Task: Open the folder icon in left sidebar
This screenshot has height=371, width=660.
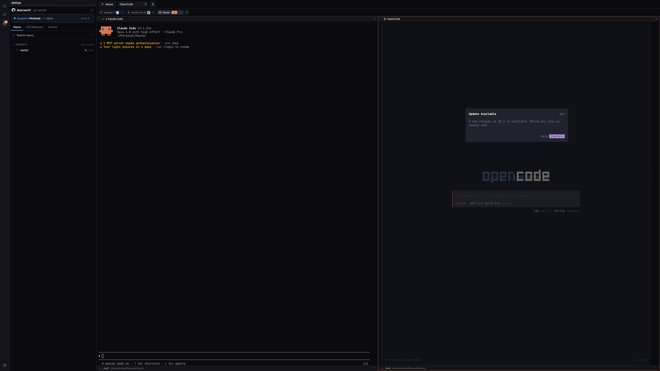Action: pyautogui.click(x=5, y=6)
